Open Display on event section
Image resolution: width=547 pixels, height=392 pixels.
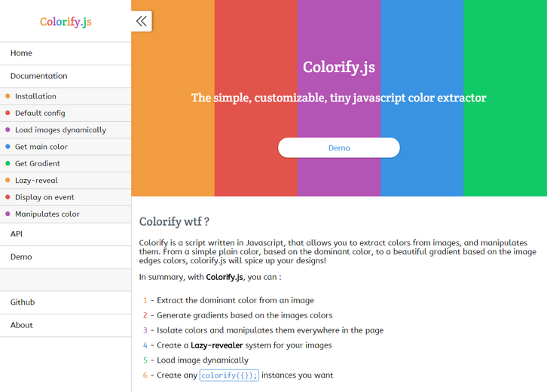44,197
